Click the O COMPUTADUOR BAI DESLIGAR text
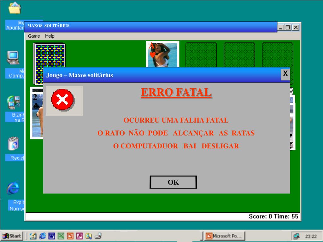The width and height of the screenshot is (323, 242). pos(176,146)
